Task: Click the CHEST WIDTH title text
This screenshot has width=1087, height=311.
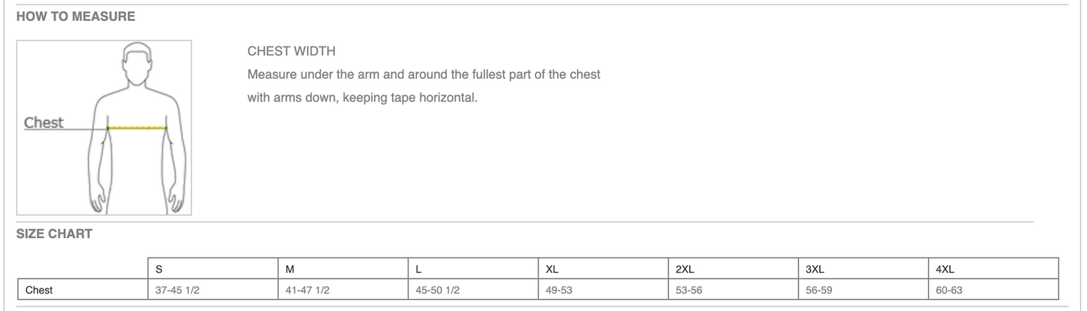Action: point(291,52)
